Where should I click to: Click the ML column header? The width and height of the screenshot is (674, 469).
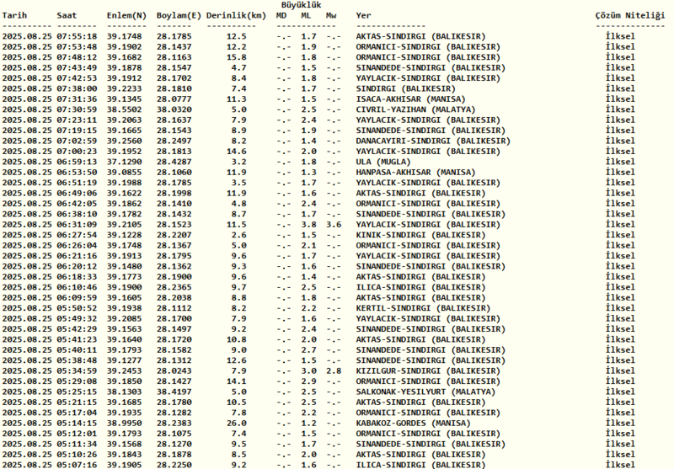click(x=306, y=15)
